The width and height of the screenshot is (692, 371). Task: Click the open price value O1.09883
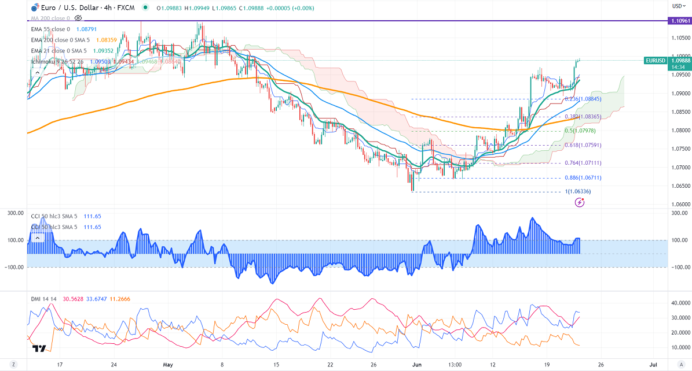click(169, 8)
